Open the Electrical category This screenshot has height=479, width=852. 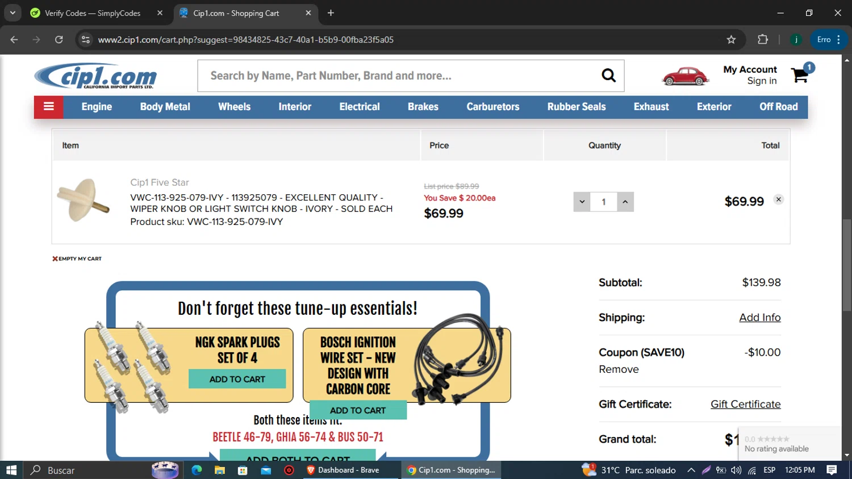coord(360,107)
